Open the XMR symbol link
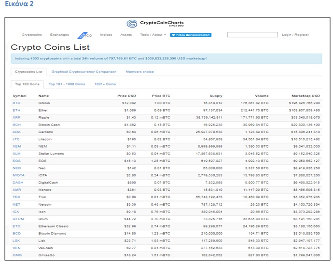This screenshot has width=333, height=269. (x=17, y=190)
